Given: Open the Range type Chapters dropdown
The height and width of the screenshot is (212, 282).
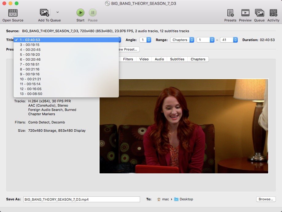Looking at the screenshot, I should 182,40.
